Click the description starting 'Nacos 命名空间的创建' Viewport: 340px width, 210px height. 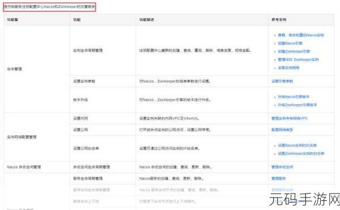tap(176, 167)
